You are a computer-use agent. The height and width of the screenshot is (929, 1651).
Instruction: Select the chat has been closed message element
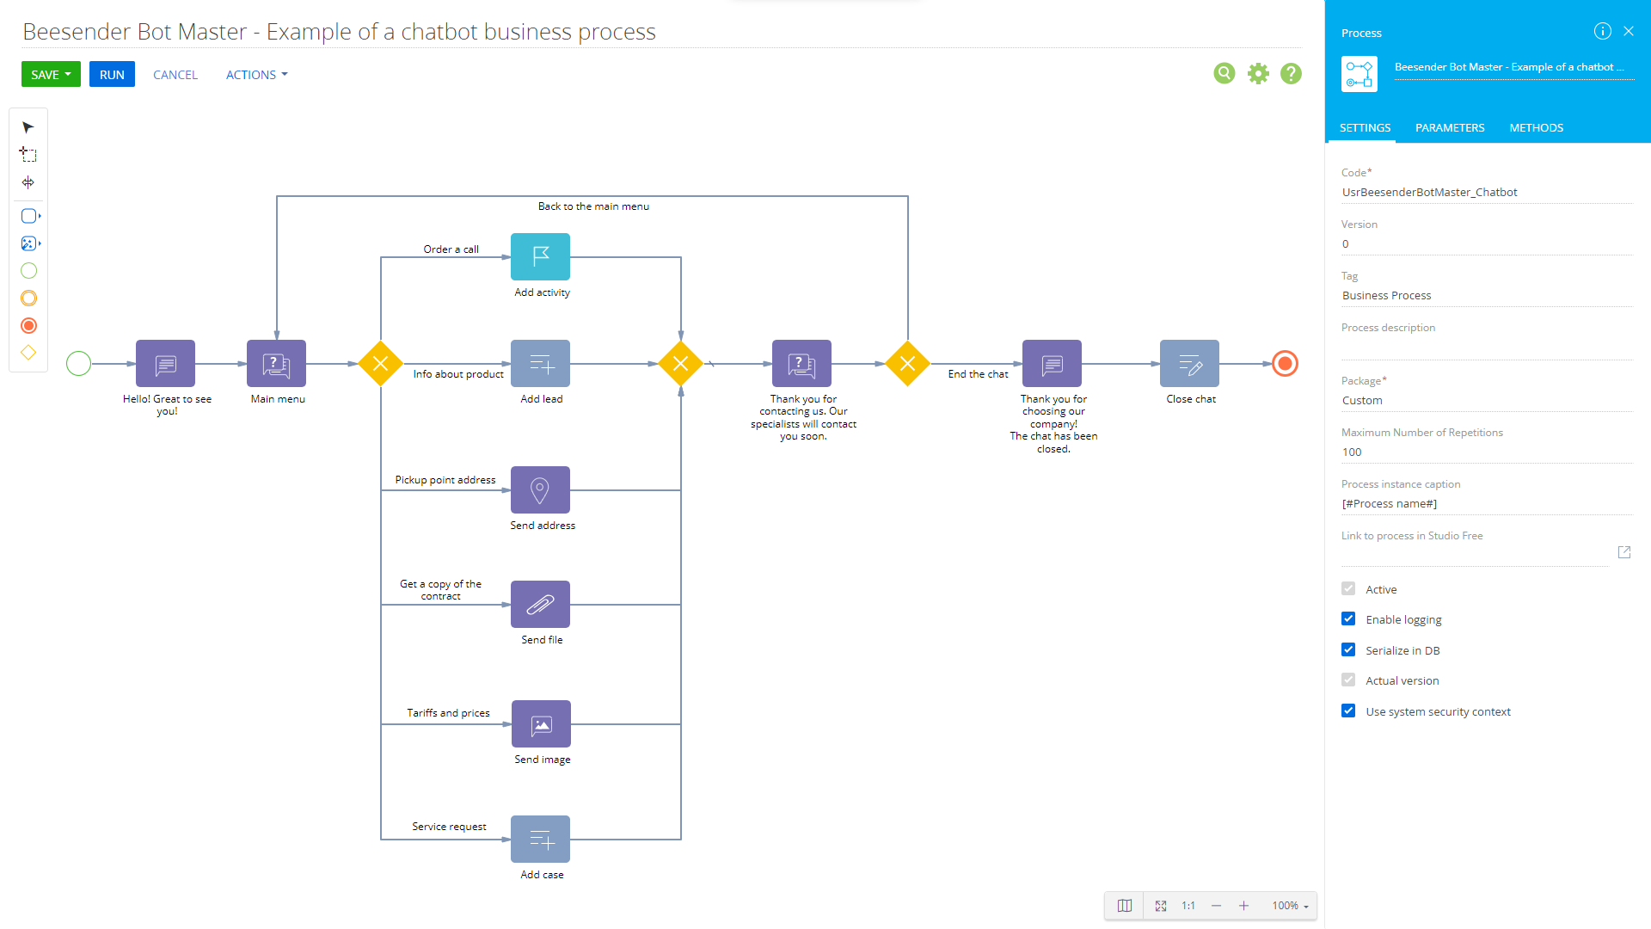click(1052, 363)
